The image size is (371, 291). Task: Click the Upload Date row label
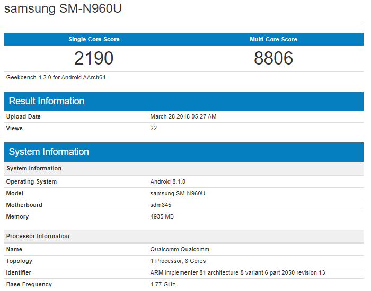(x=23, y=116)
